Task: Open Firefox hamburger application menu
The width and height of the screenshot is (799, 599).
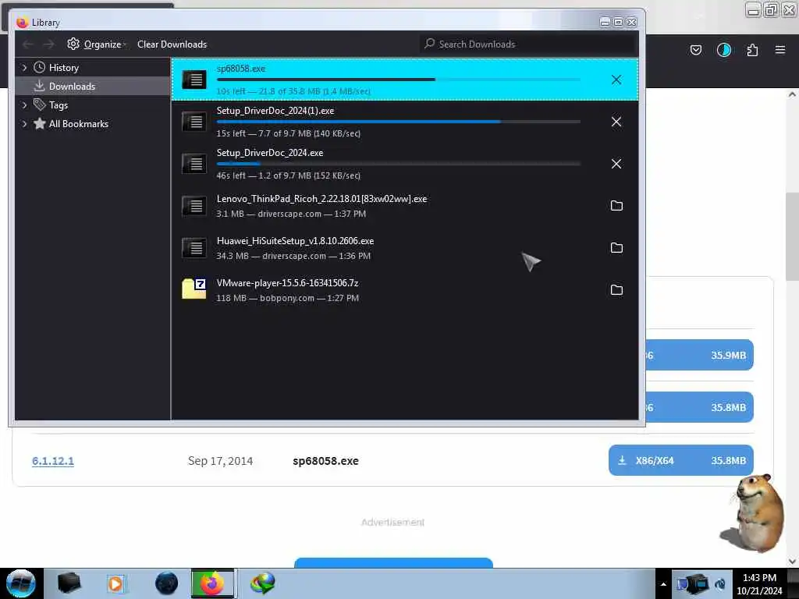Action: pos(779,50)
